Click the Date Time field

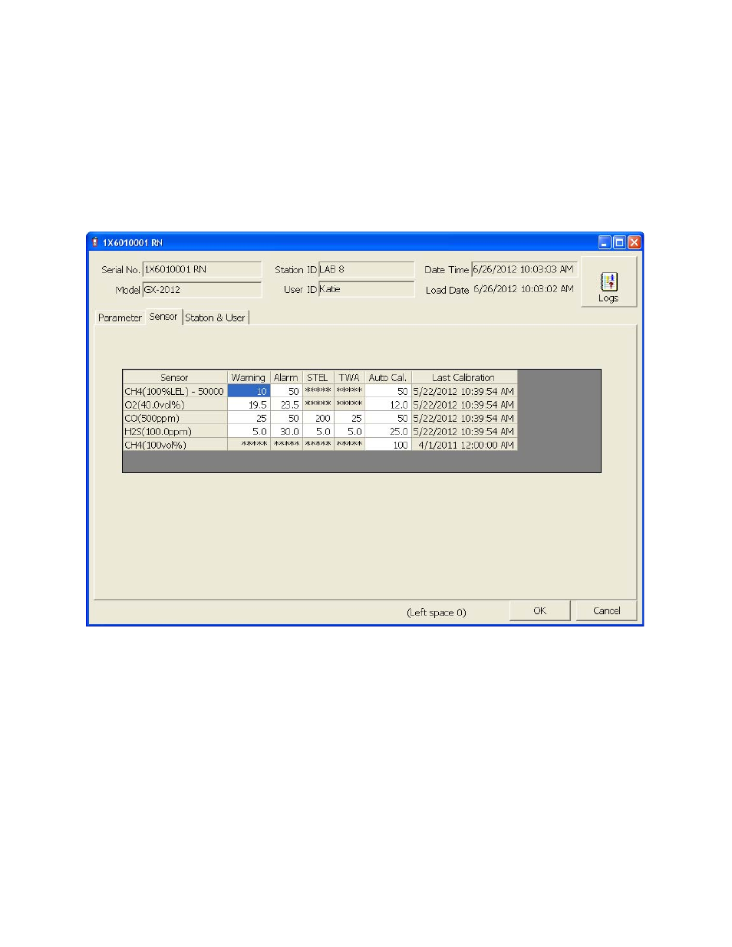523,269
